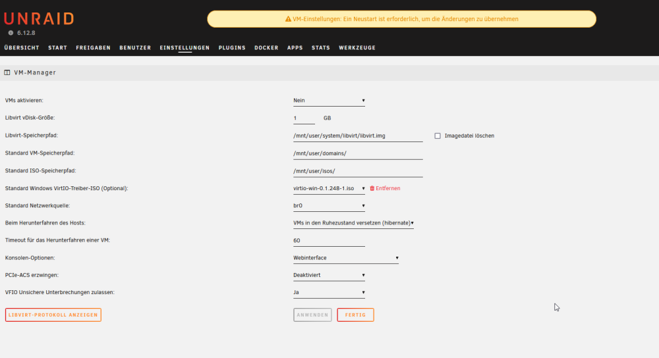The image size is (659, 358).
Task: Open the Standard Netzwerkquelle dropdown
Action: [329, 205]
